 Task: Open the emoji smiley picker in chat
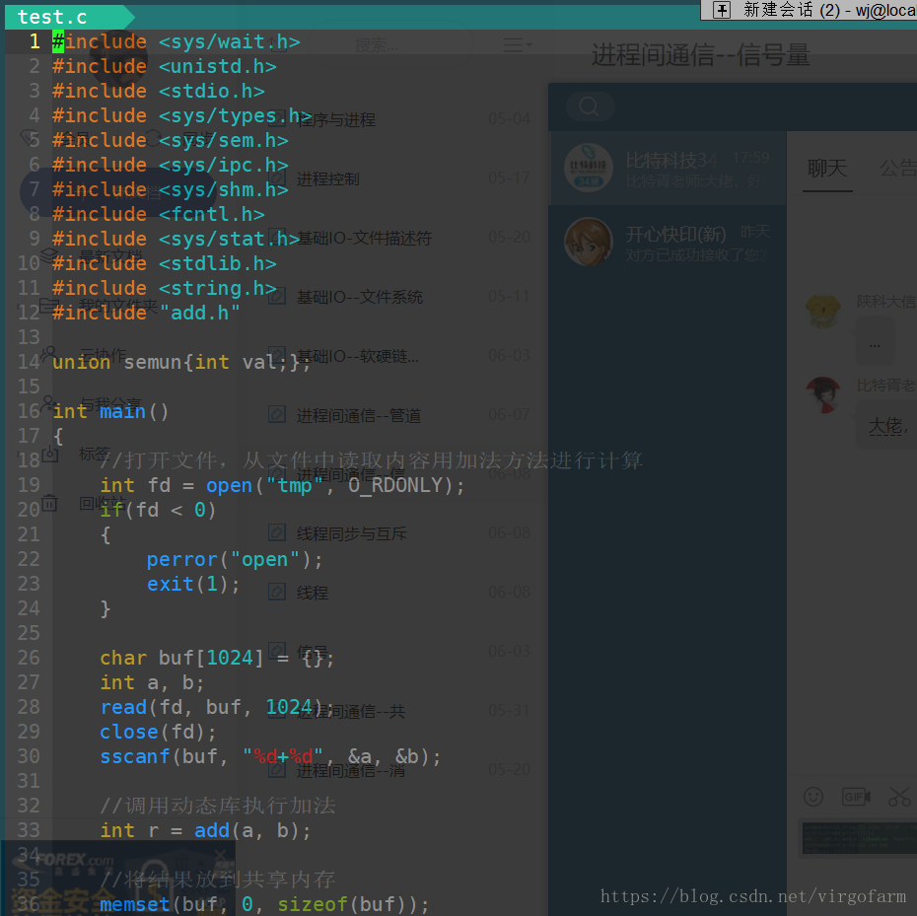pyautogui.click(x=813, y=796)
